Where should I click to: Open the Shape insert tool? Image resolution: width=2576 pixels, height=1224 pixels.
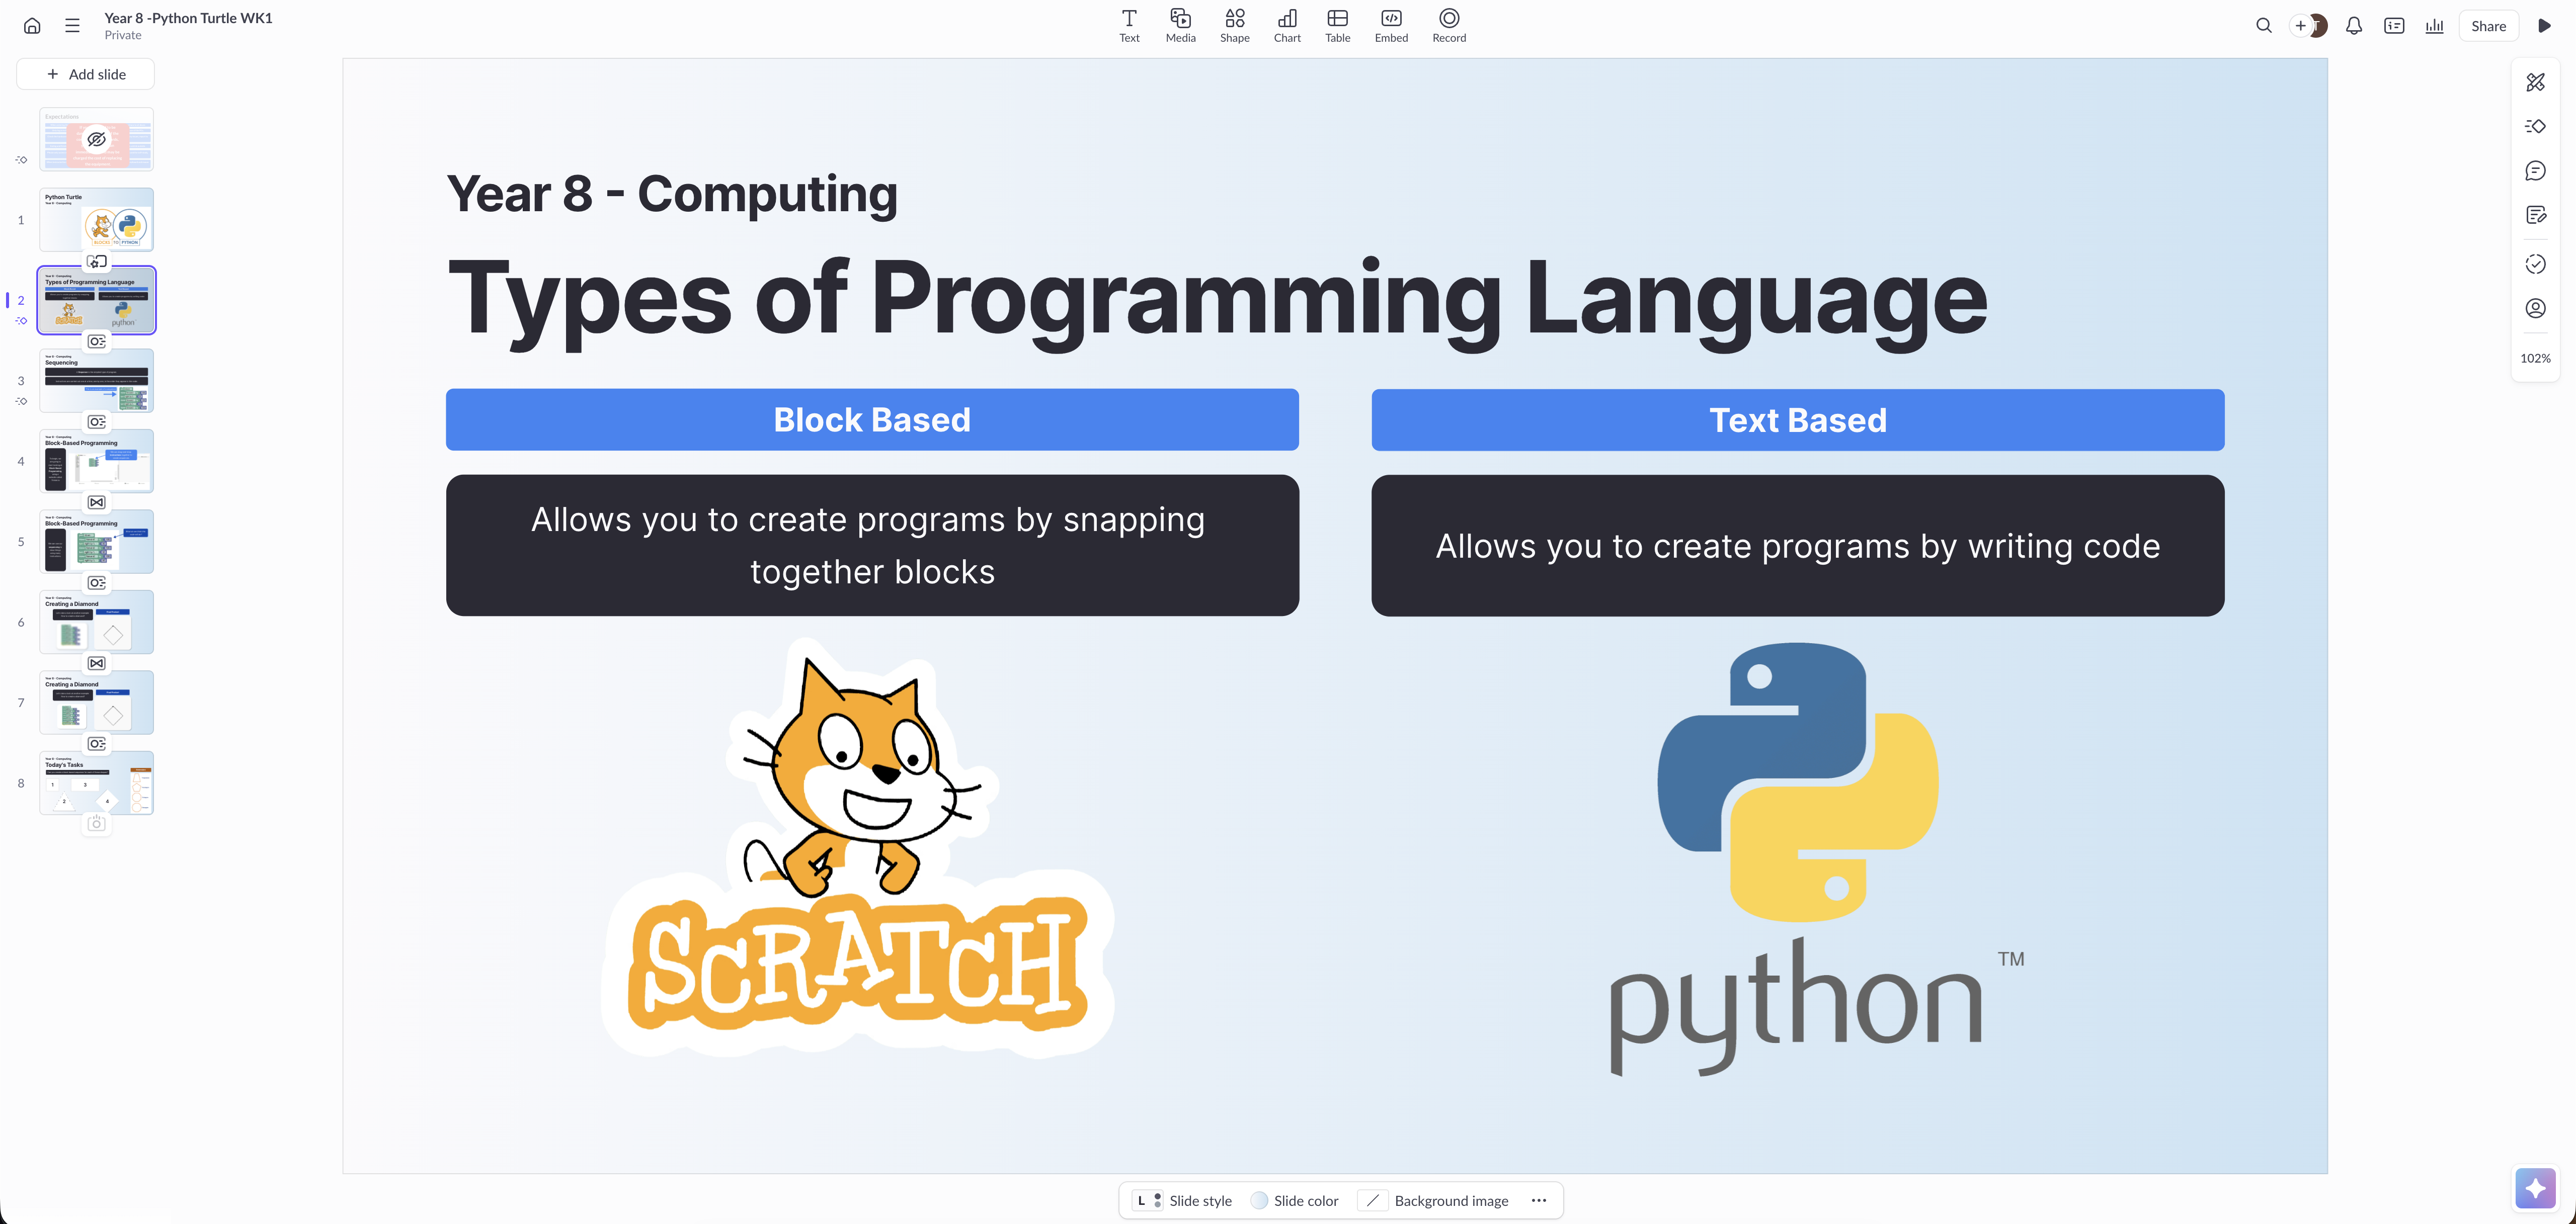point(1234,26)
